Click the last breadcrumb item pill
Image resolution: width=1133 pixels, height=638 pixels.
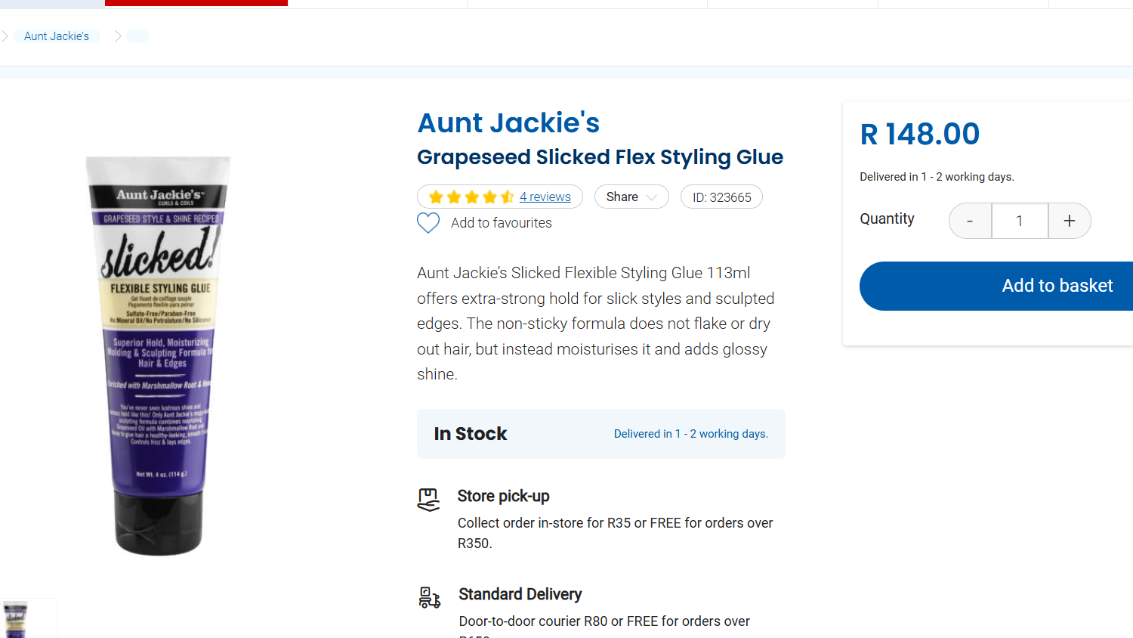click(x=138, y=36)
